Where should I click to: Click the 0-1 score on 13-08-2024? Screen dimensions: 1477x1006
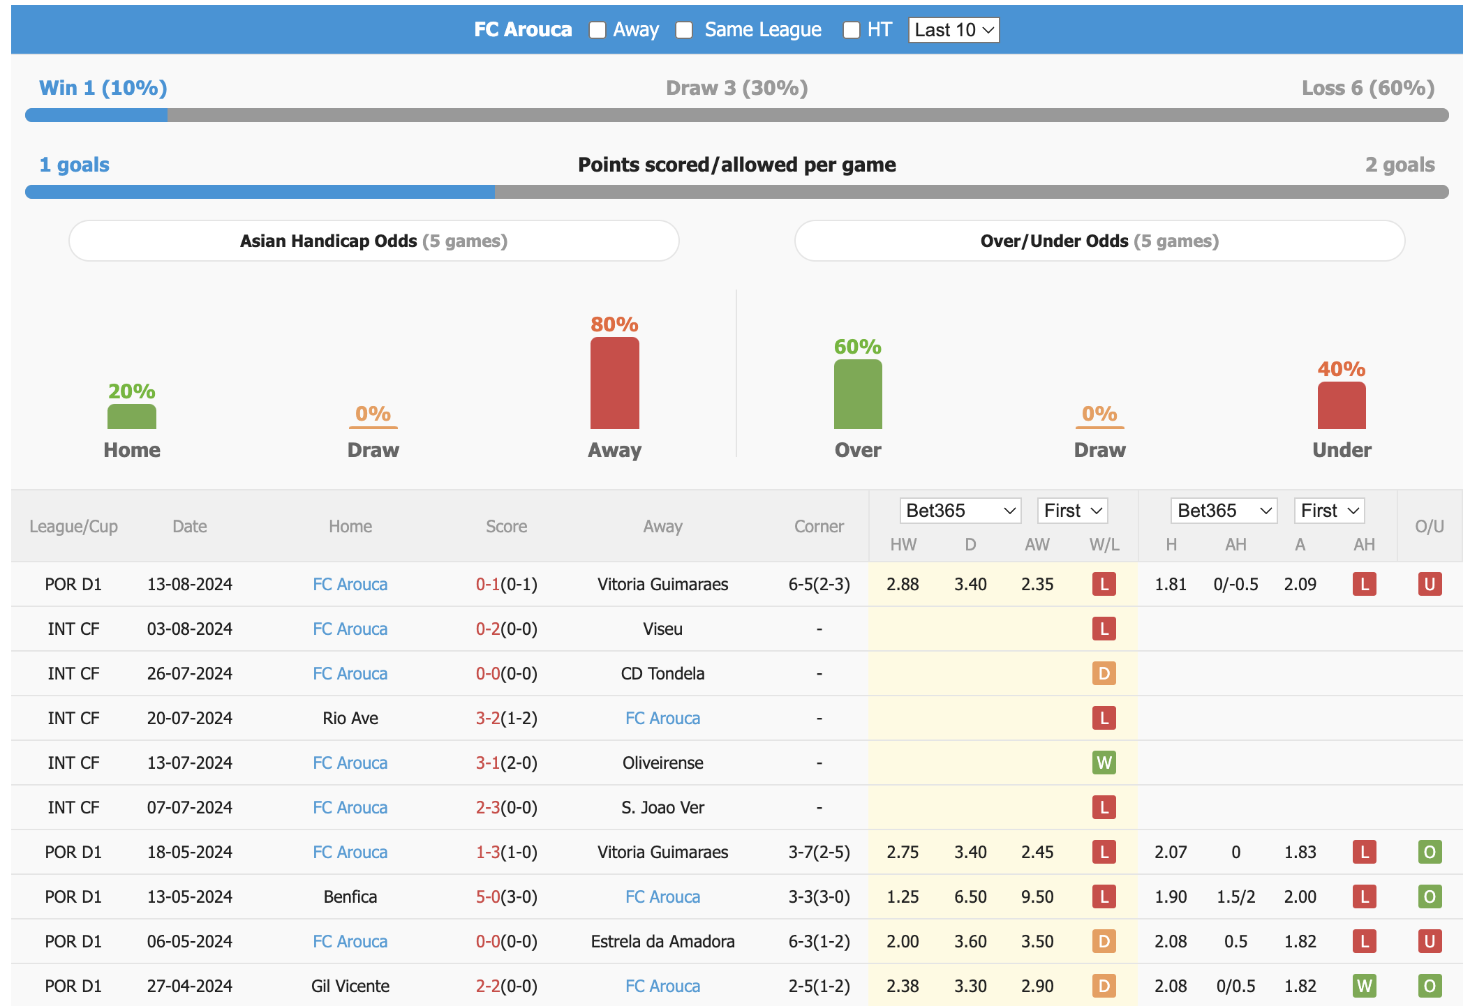click(x=488, y=584)
